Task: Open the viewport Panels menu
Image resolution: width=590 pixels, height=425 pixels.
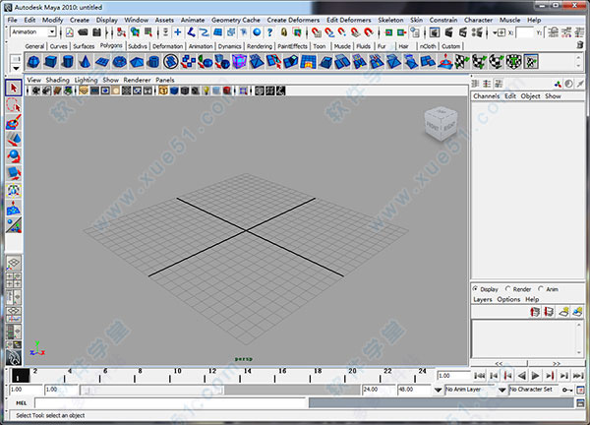Action: click(165, 80)
